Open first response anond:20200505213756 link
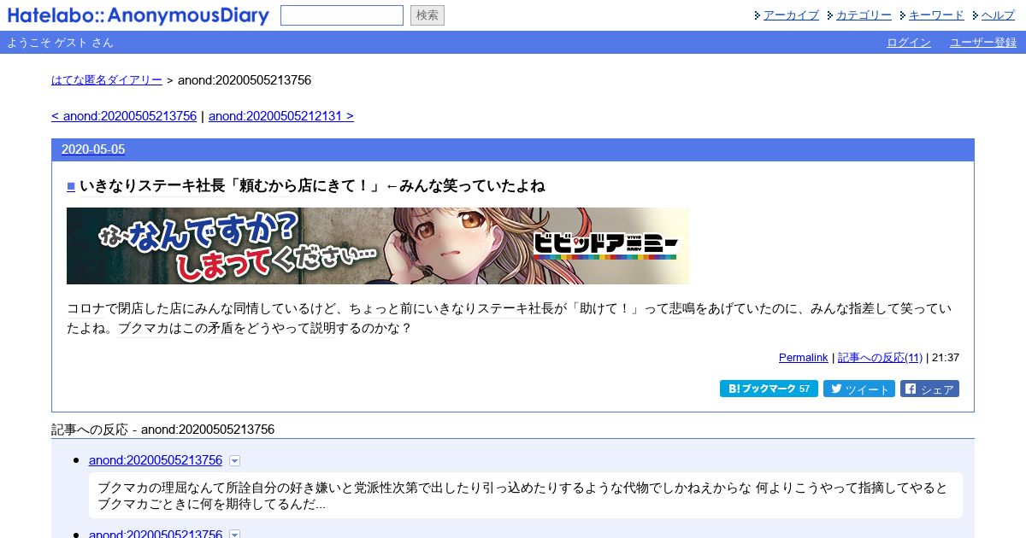 click(156, 460)
